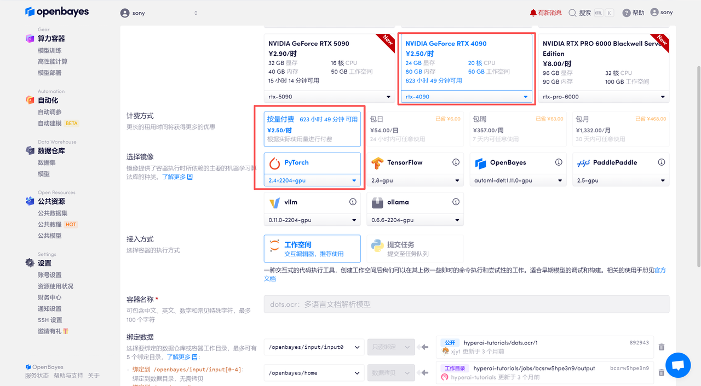The image size is (701, 386).
Task: Click the ollama logo icon
Action: [377, 202]
